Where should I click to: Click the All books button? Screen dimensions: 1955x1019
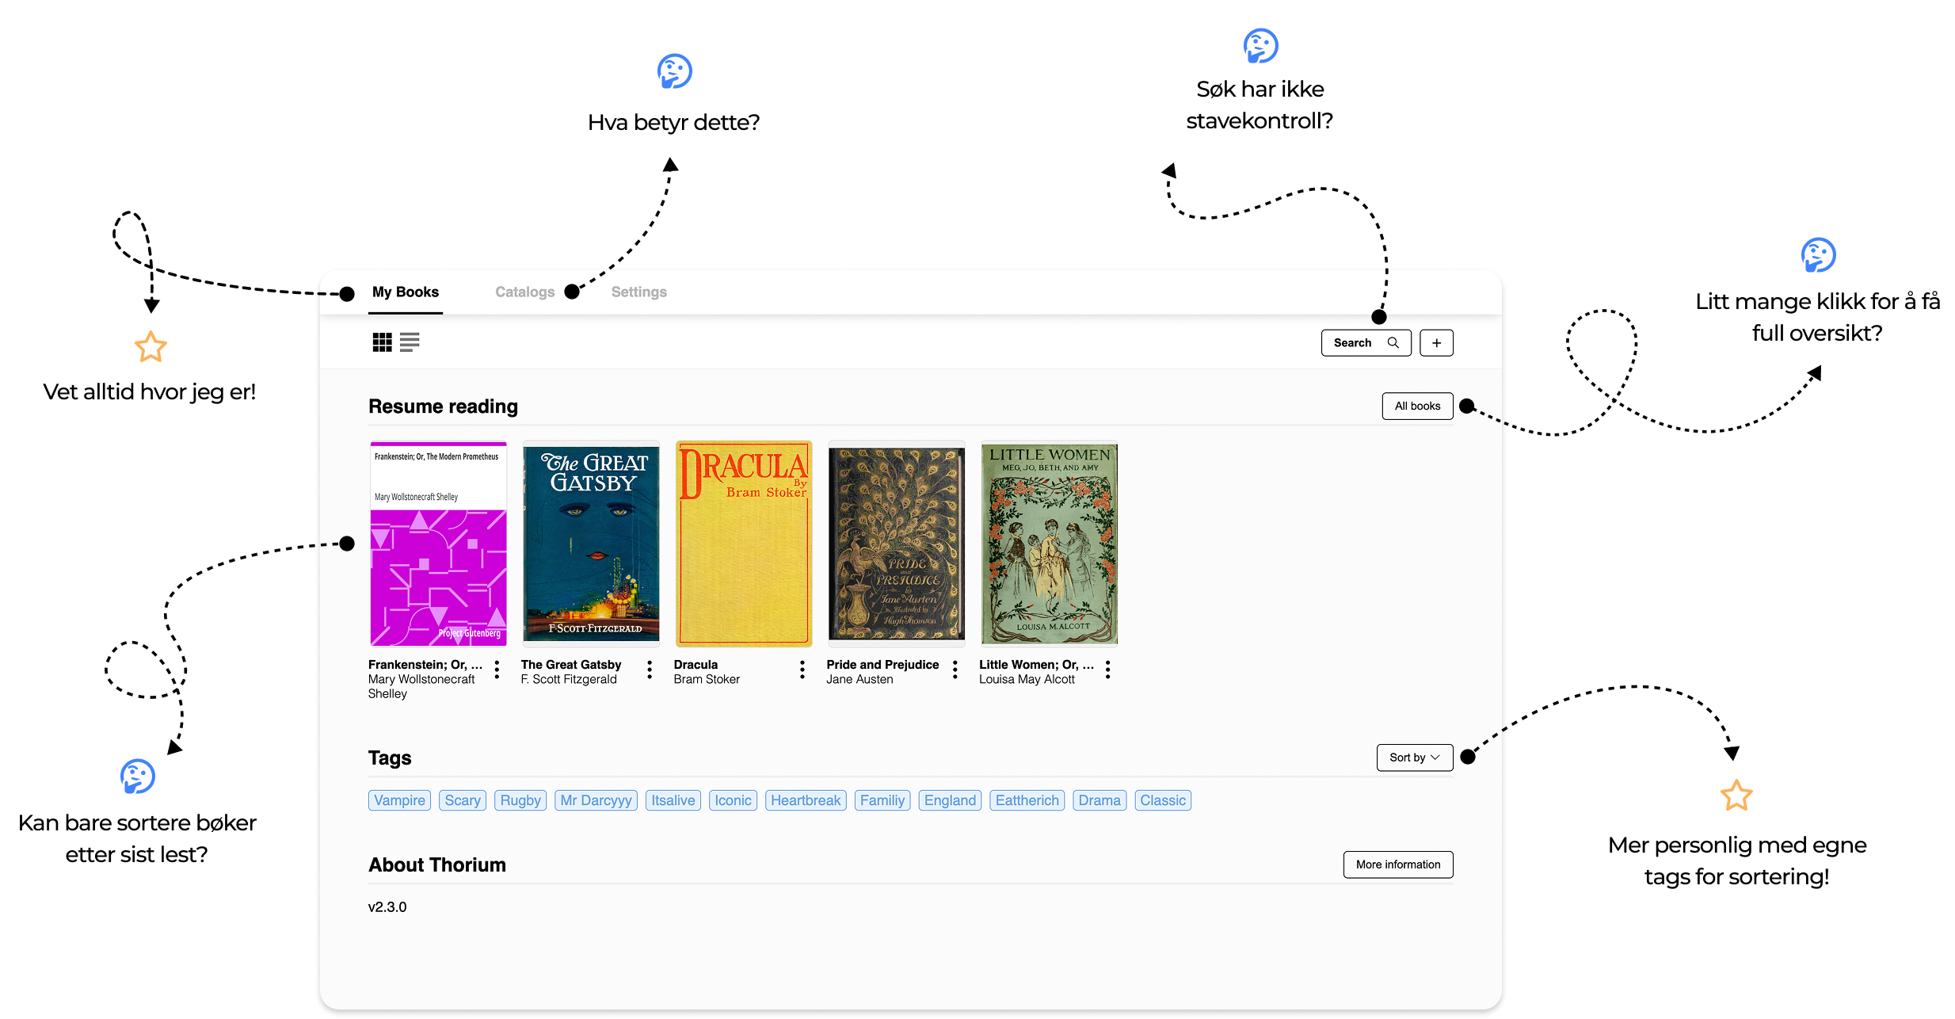tap(1417, 406)
